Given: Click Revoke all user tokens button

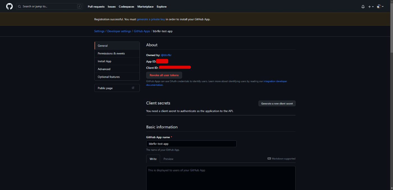Looking at the screenshot, I should [164, 75].
